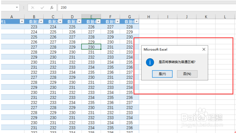Select column header D

coord(72,17)
